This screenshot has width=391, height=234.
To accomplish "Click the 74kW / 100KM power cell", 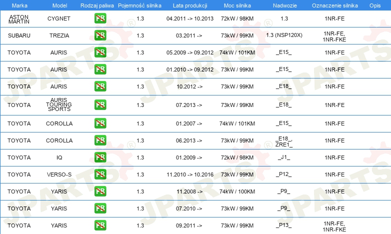I will click(237, 191).
